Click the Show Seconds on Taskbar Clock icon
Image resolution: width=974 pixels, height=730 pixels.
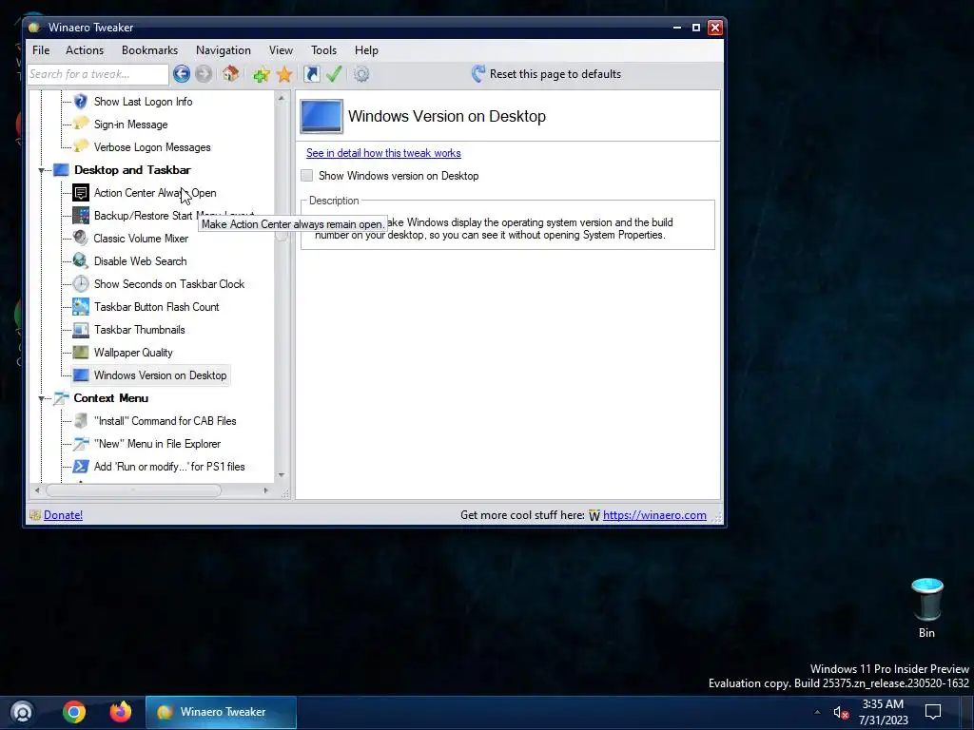click(x=81, y=283)
